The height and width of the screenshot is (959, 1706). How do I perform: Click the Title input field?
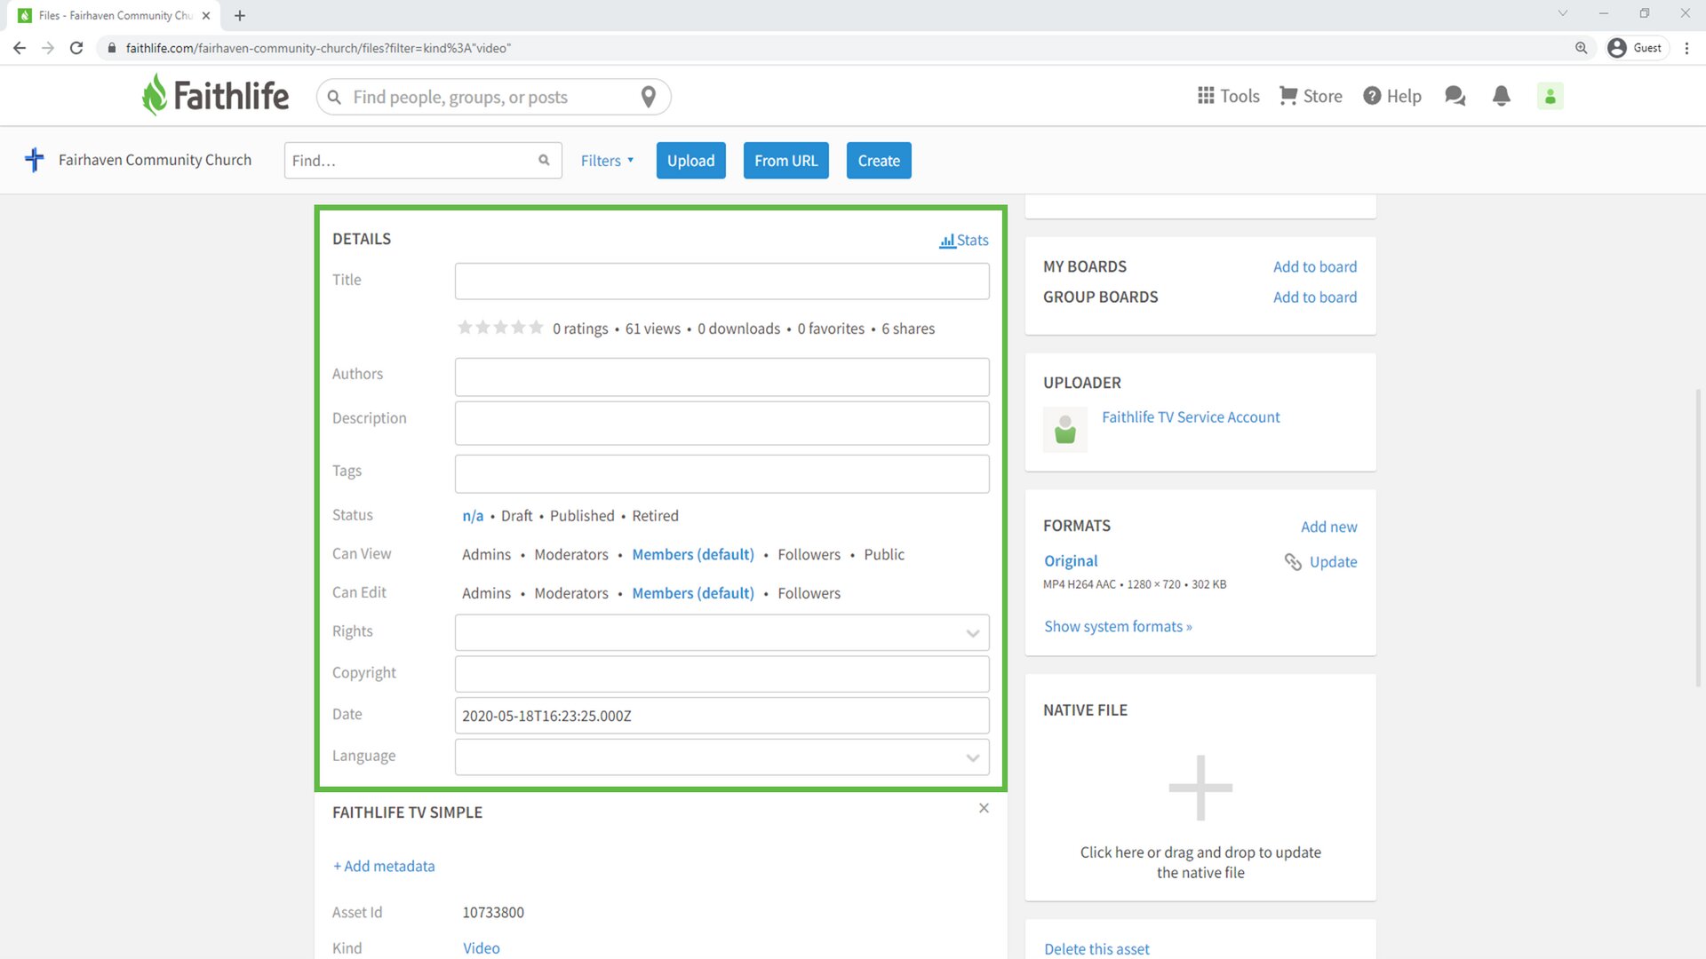[721, 281]
